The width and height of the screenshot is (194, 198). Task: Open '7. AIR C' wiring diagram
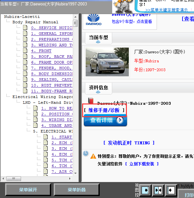point(62,171)
